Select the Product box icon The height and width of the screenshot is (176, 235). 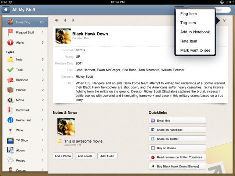(10, 90)
